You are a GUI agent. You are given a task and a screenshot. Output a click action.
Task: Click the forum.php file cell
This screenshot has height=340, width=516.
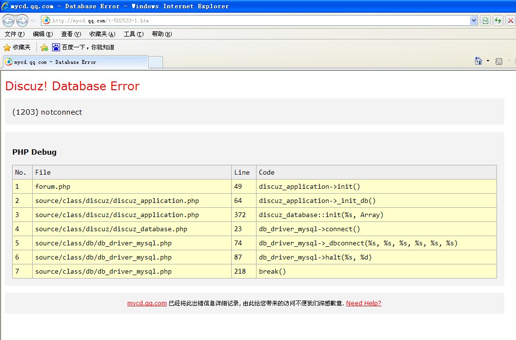[132, 186]
